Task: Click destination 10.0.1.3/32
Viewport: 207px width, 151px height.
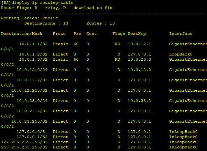Action: click(33, 59)
